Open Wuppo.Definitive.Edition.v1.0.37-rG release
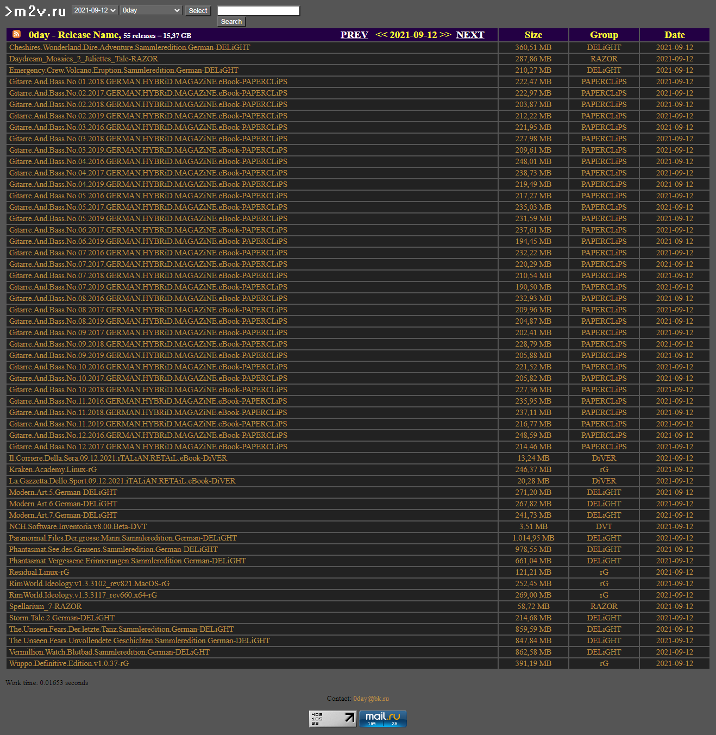The image size is (716, 735). 69,663
